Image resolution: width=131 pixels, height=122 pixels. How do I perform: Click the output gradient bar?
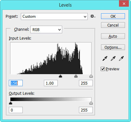point(51,99)
